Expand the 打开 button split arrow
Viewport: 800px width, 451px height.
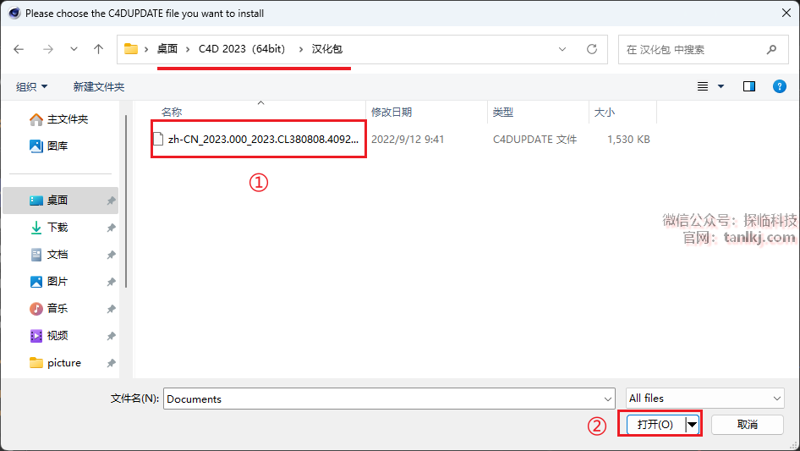pyautogui.click(x=692, y=425)
